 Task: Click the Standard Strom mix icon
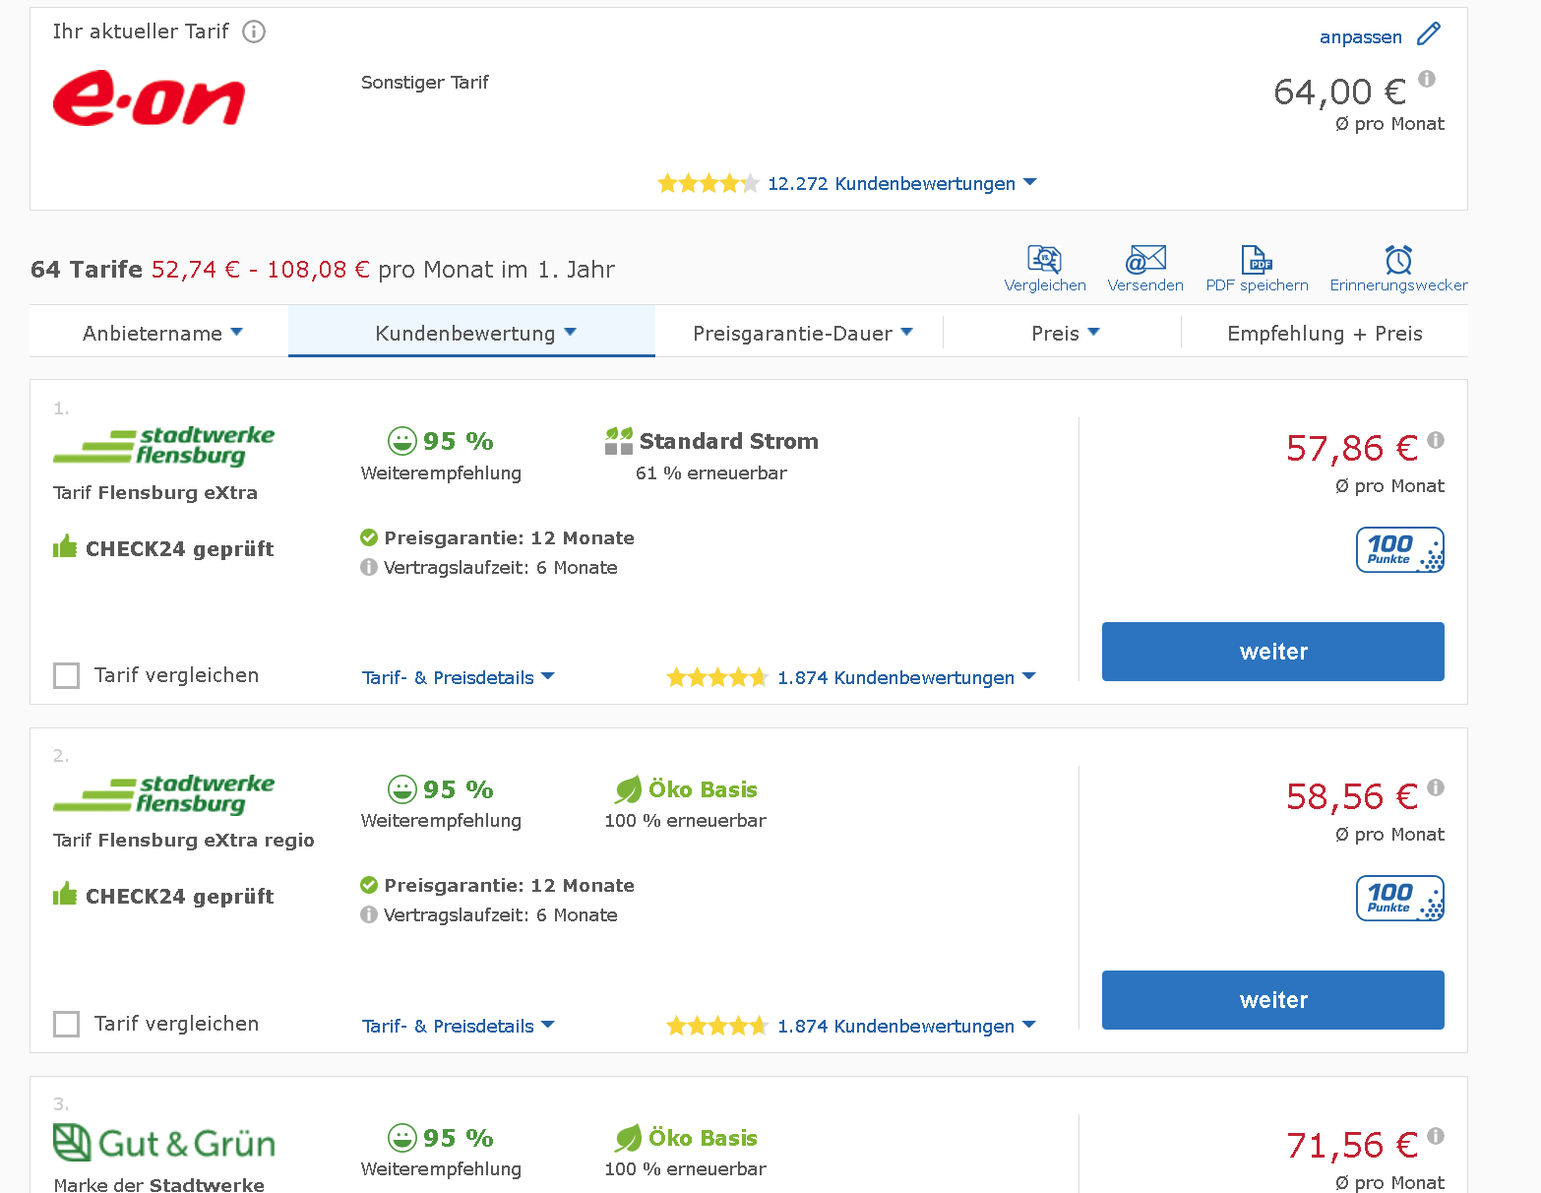(x=619, y=441)
